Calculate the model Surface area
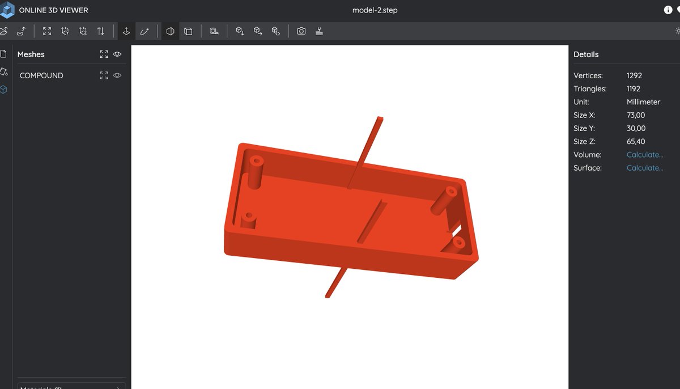This screenshot has width=680, height=389. pos(644,167)
